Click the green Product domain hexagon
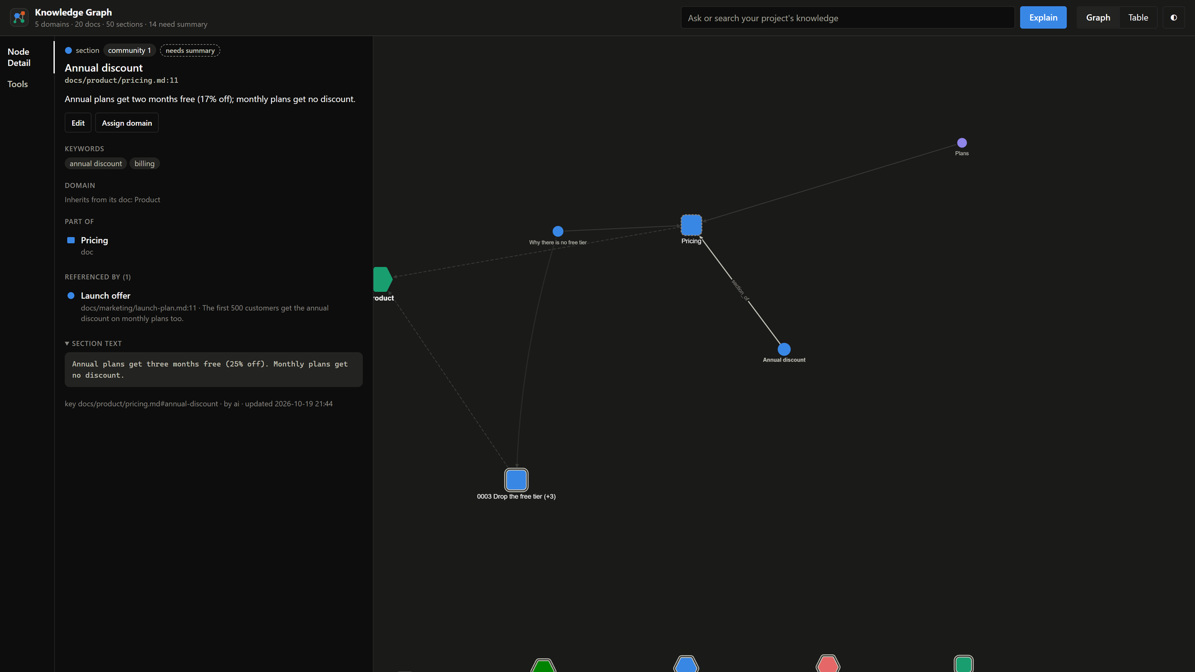This screenshot has height=672, width=1195. [382, 279]
